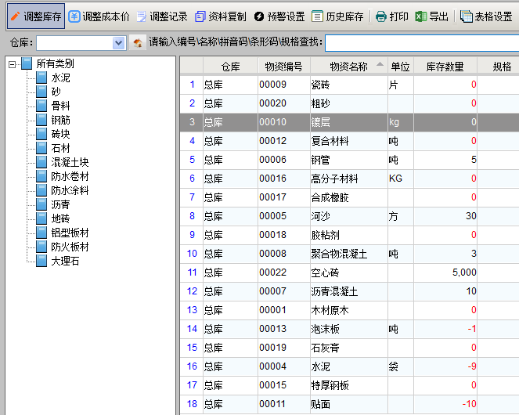This screenshot has height=415, width=519.
Task: Click the material search input field
Action: click(x=421, y=42)
